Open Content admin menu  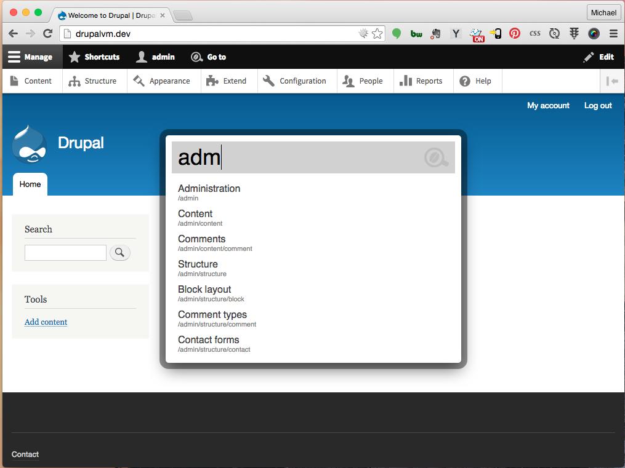pyautogui.click(x=32, y=81)
